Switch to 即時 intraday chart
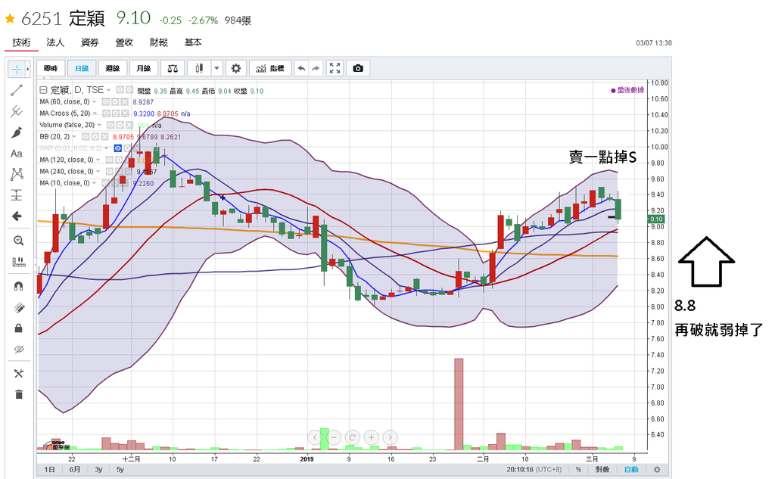The image size is (775, 479). click(51, 68)
